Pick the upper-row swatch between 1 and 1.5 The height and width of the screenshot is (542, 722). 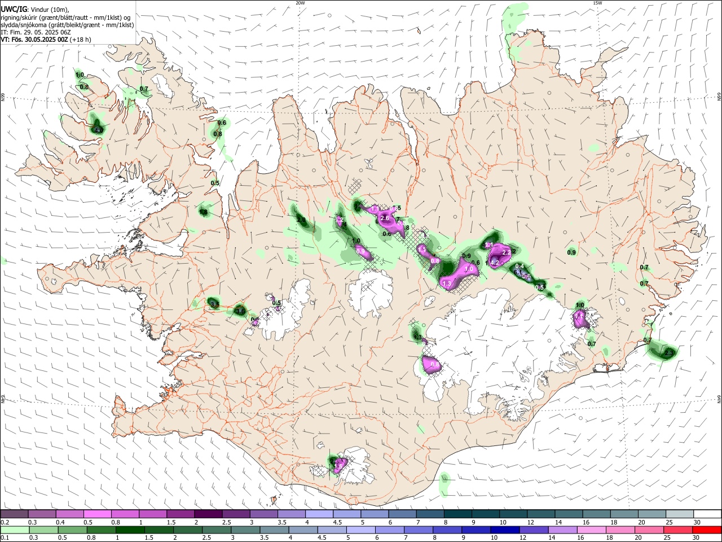[x=152, y=514]
